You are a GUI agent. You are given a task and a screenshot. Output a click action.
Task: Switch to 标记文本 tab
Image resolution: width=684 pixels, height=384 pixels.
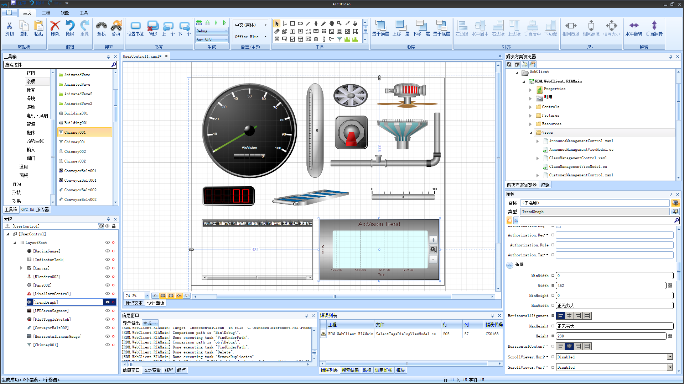(134, 303)
